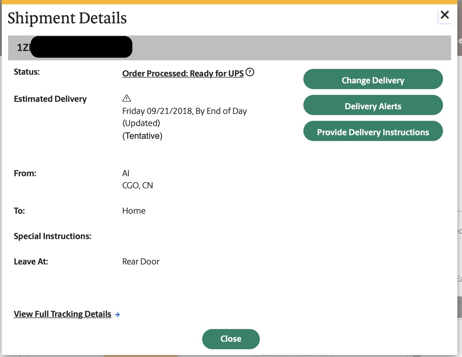
Task: Click the CGO, CN origin location
Action: pyautogui.click(x=138, y=185)
